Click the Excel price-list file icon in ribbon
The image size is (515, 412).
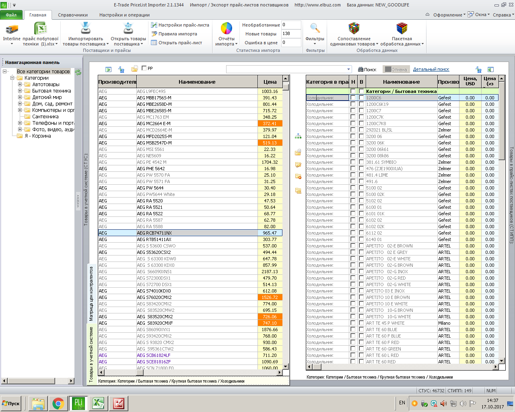(x=41, y=29)
